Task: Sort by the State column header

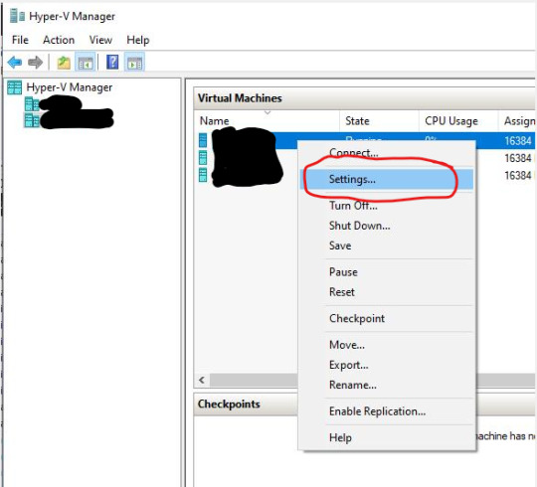Action: (x=379, y=121)
